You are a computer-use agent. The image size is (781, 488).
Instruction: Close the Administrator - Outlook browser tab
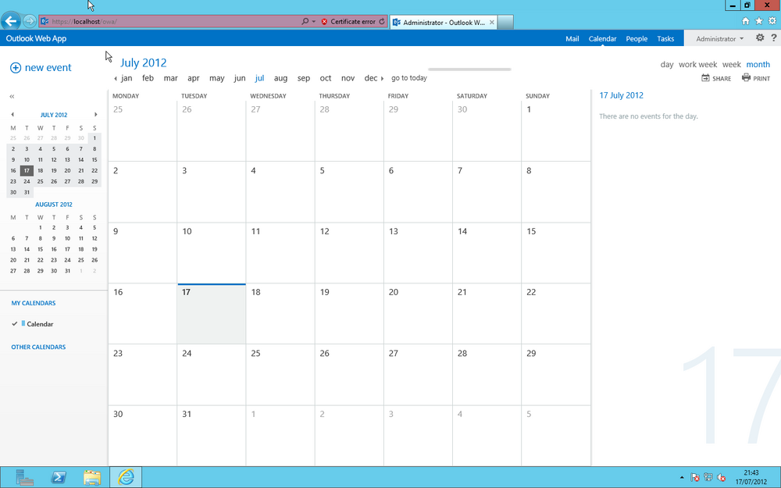491,23
